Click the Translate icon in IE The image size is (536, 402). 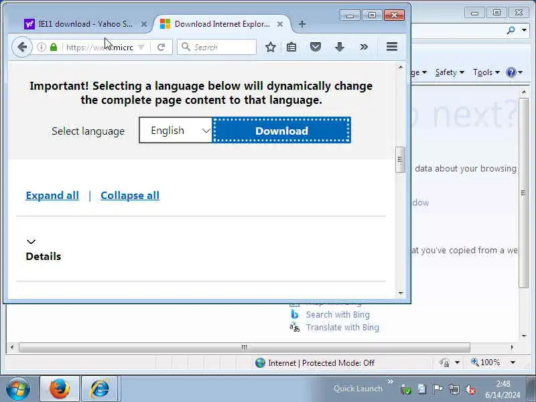click(294, 328)
